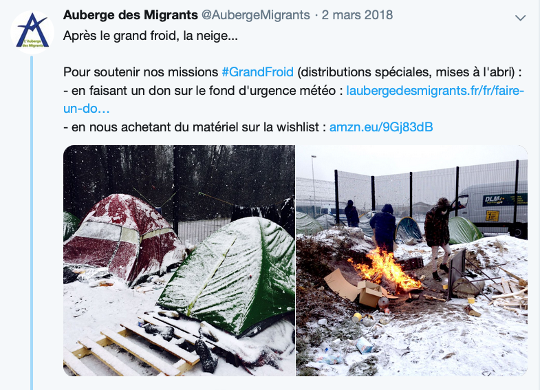Click the white DLM van in photo
The height and width of the screenshot is (390, 540).
[x=493, y=208]
